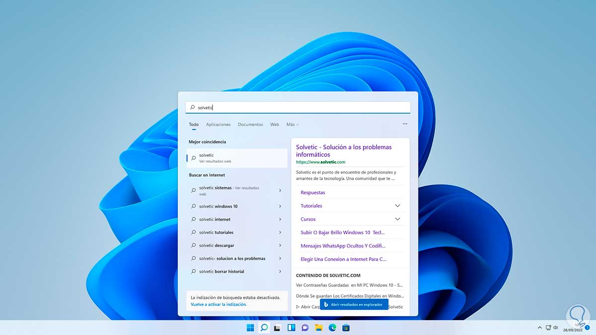
Task: Open Task View from the taskbar
Action: point(278,328)
